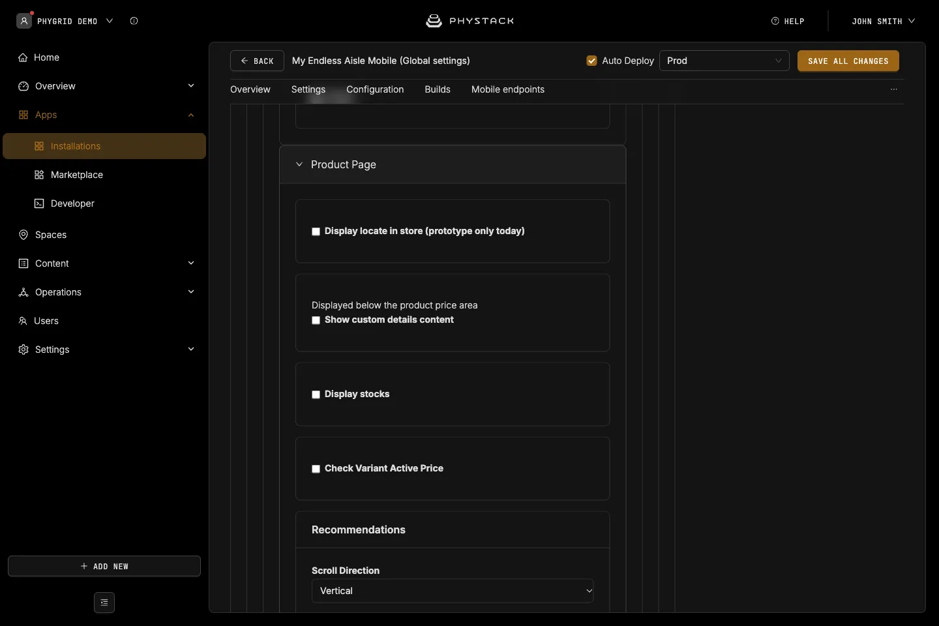This screenshot has width=939, height=626.
Task: Expand the Operations sidebar menu
Action: click(191, 292)
